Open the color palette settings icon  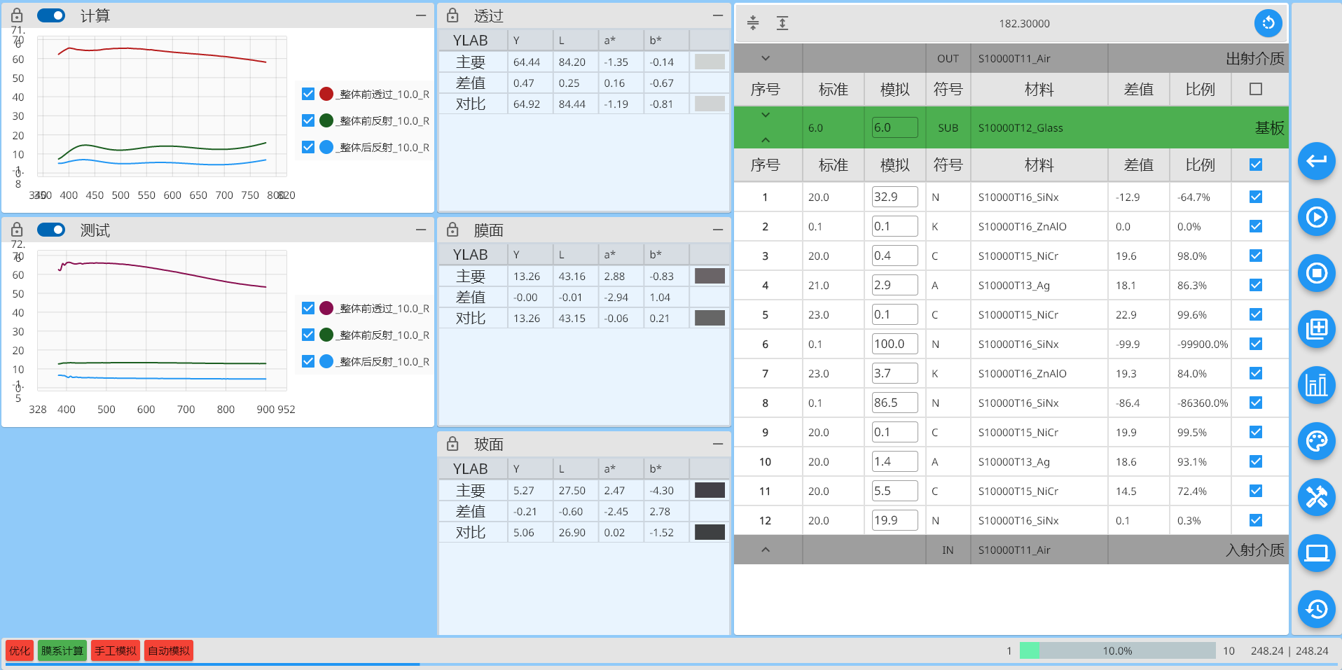pyautogui.click(x=1317, y=442)
